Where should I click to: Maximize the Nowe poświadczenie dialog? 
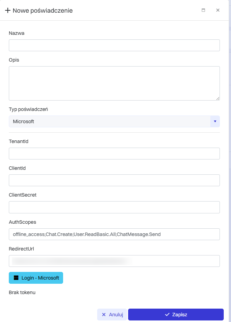point(203,10)
